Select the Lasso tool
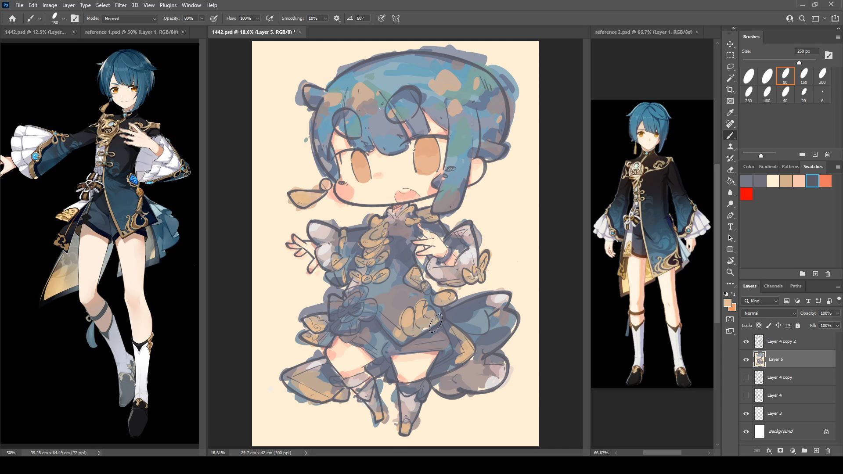This screenshot has width=843, height=474. tap(730, 67)
